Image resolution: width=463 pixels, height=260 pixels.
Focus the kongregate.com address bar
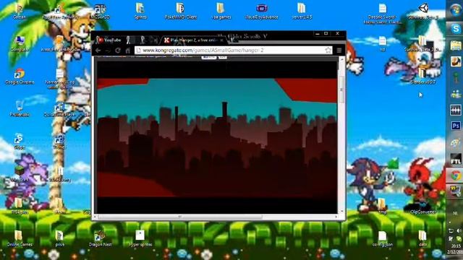coord(234,51)
